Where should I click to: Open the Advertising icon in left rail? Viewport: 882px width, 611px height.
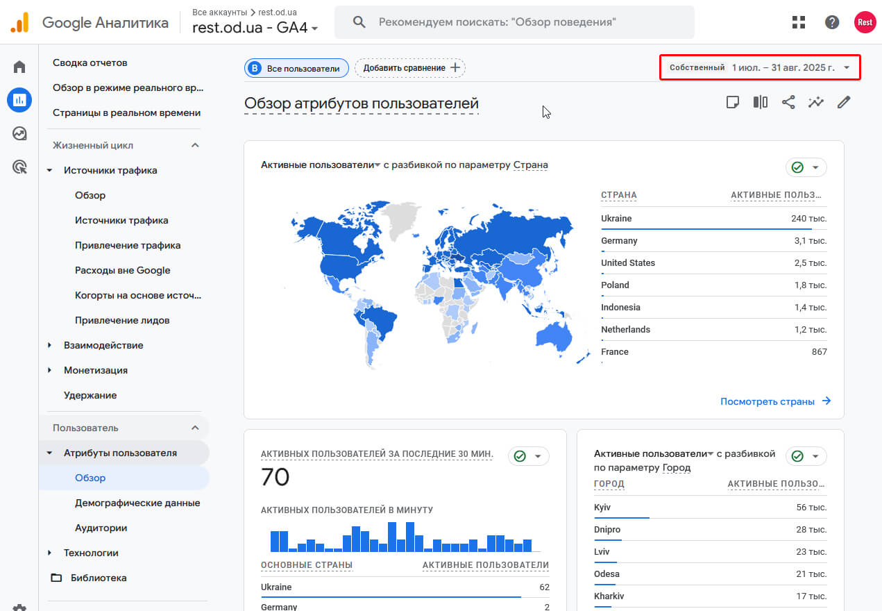19,167
